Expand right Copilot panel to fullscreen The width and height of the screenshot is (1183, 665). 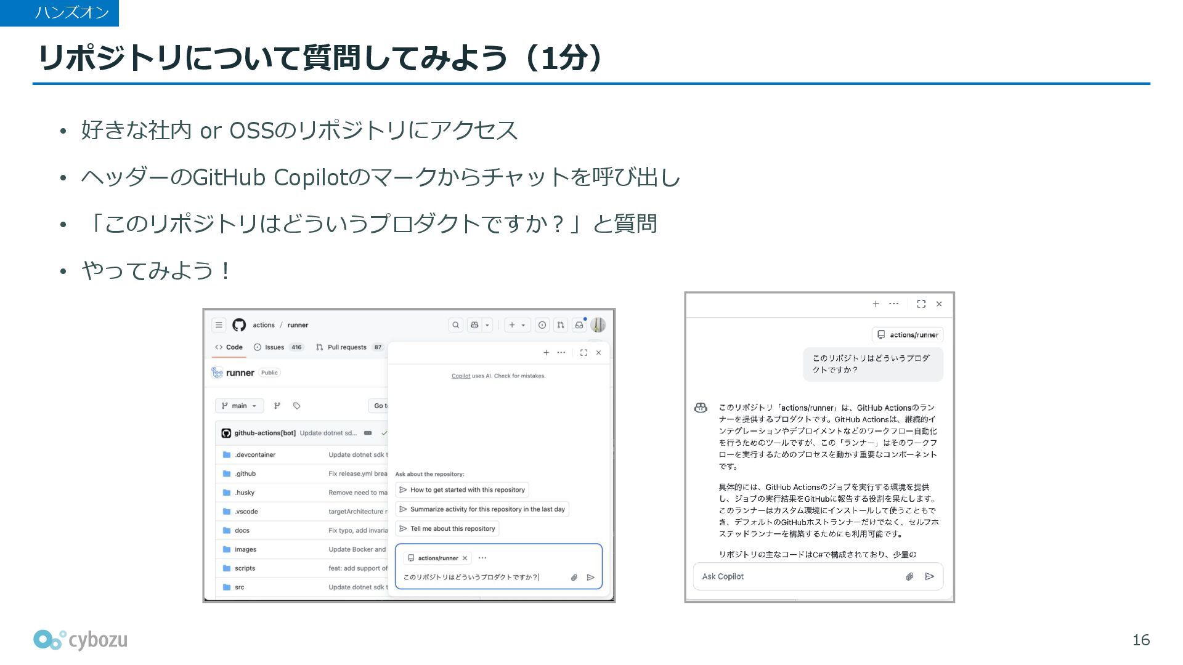921,304
